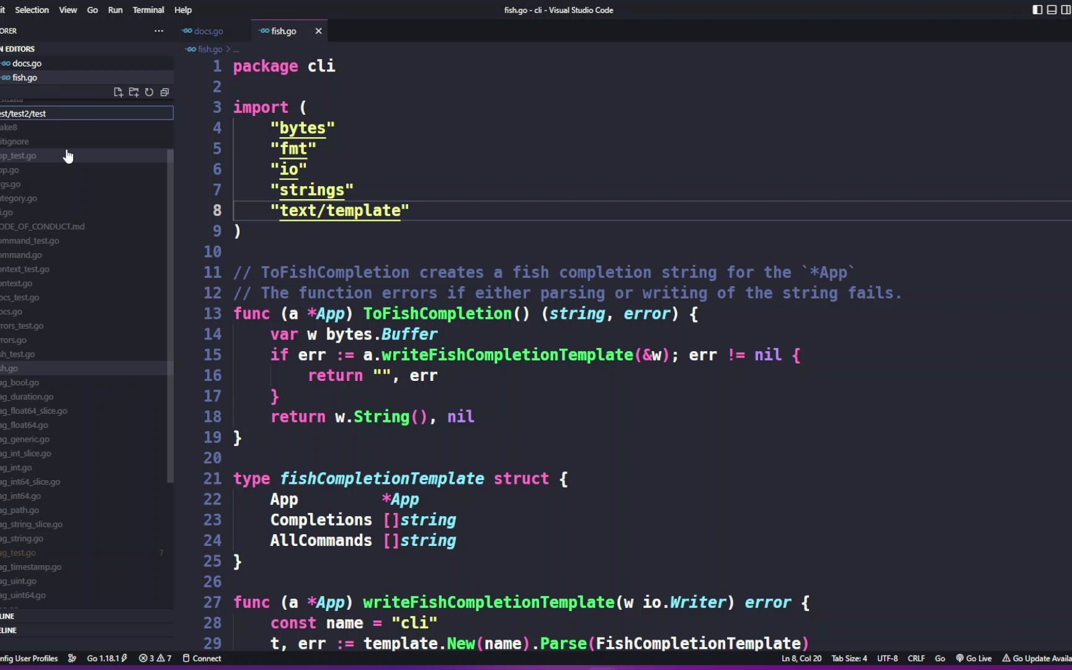This screenshot has width=1072, height=670.
Task: Expand the Outline section header
Action: coord(87,616)
